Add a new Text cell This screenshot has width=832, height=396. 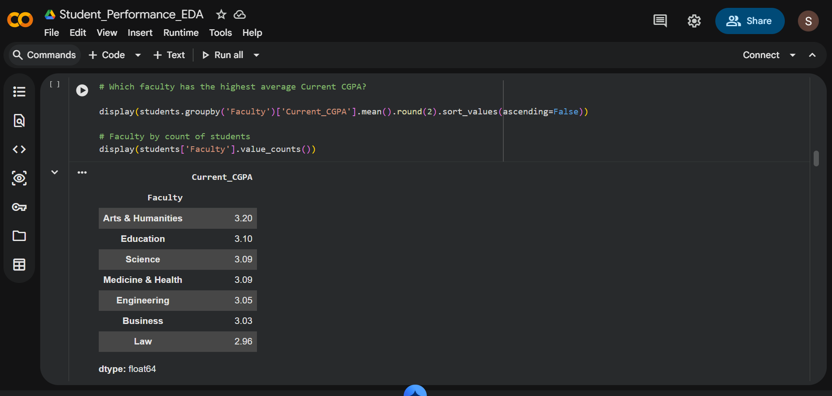click(169, 55)
